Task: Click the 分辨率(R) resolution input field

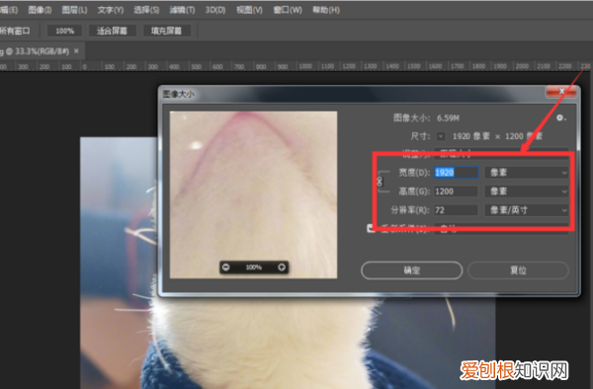Action: 456,210
